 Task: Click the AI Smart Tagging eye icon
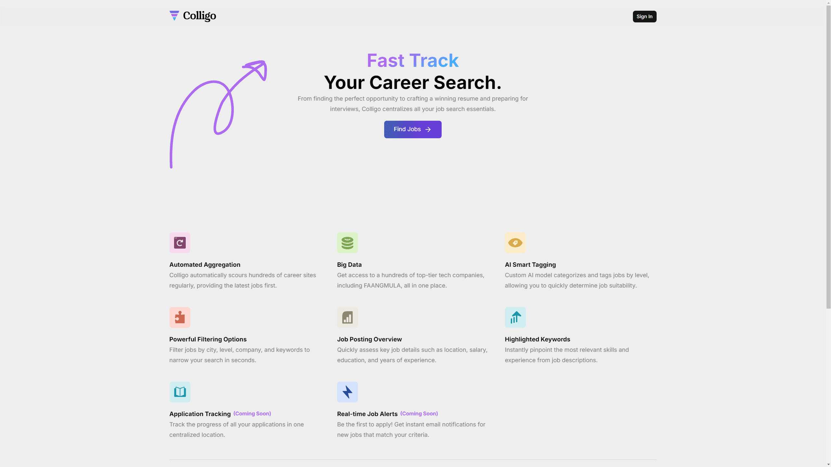515,243
